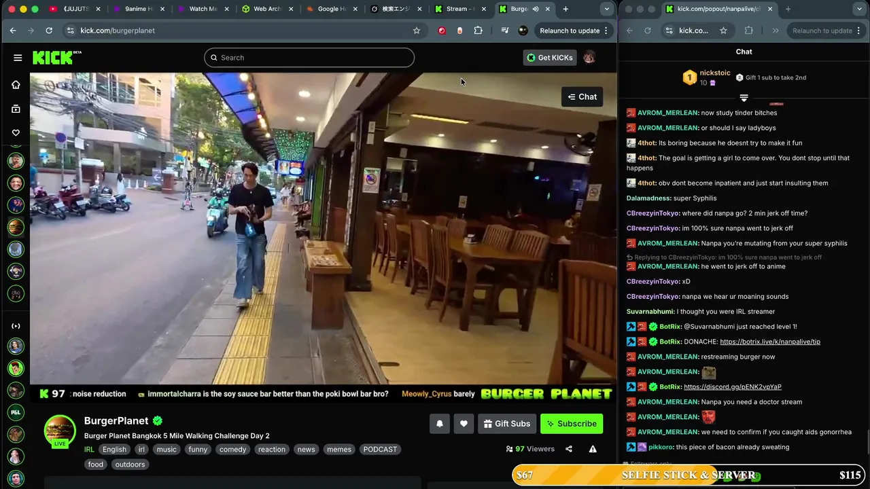The height and width of the screenshot is (489, 870).
Task: Click the notification bell for BurgerPlanet
Action: tap(440, 424)
